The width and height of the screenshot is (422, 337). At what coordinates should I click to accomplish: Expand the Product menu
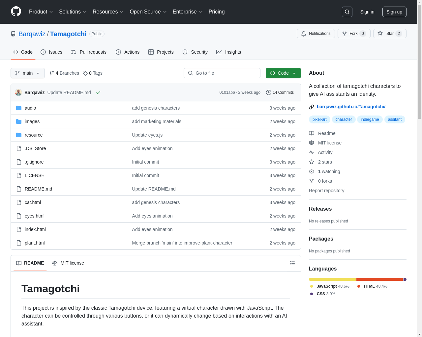coord(41,12)
